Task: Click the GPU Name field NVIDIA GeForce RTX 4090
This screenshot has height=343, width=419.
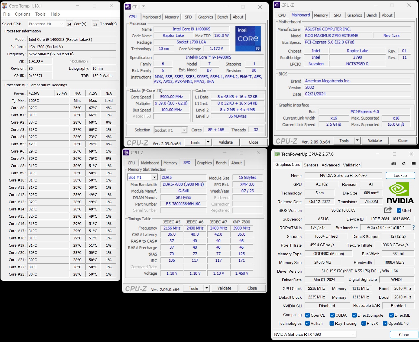Action: tap(343, 175)
